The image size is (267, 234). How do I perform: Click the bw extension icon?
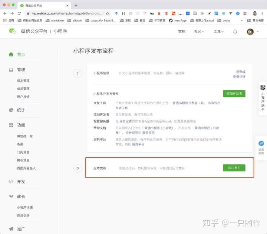tap(152, 13)
